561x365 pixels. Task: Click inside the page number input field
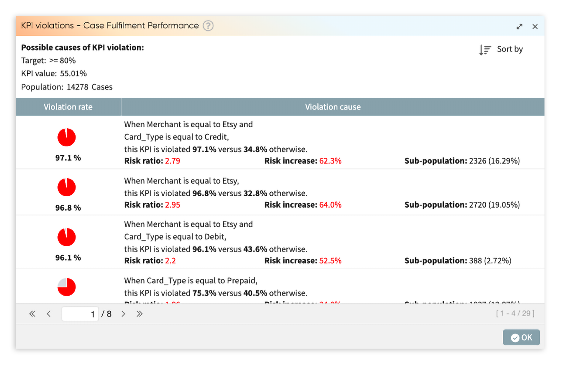click(80, 314)
